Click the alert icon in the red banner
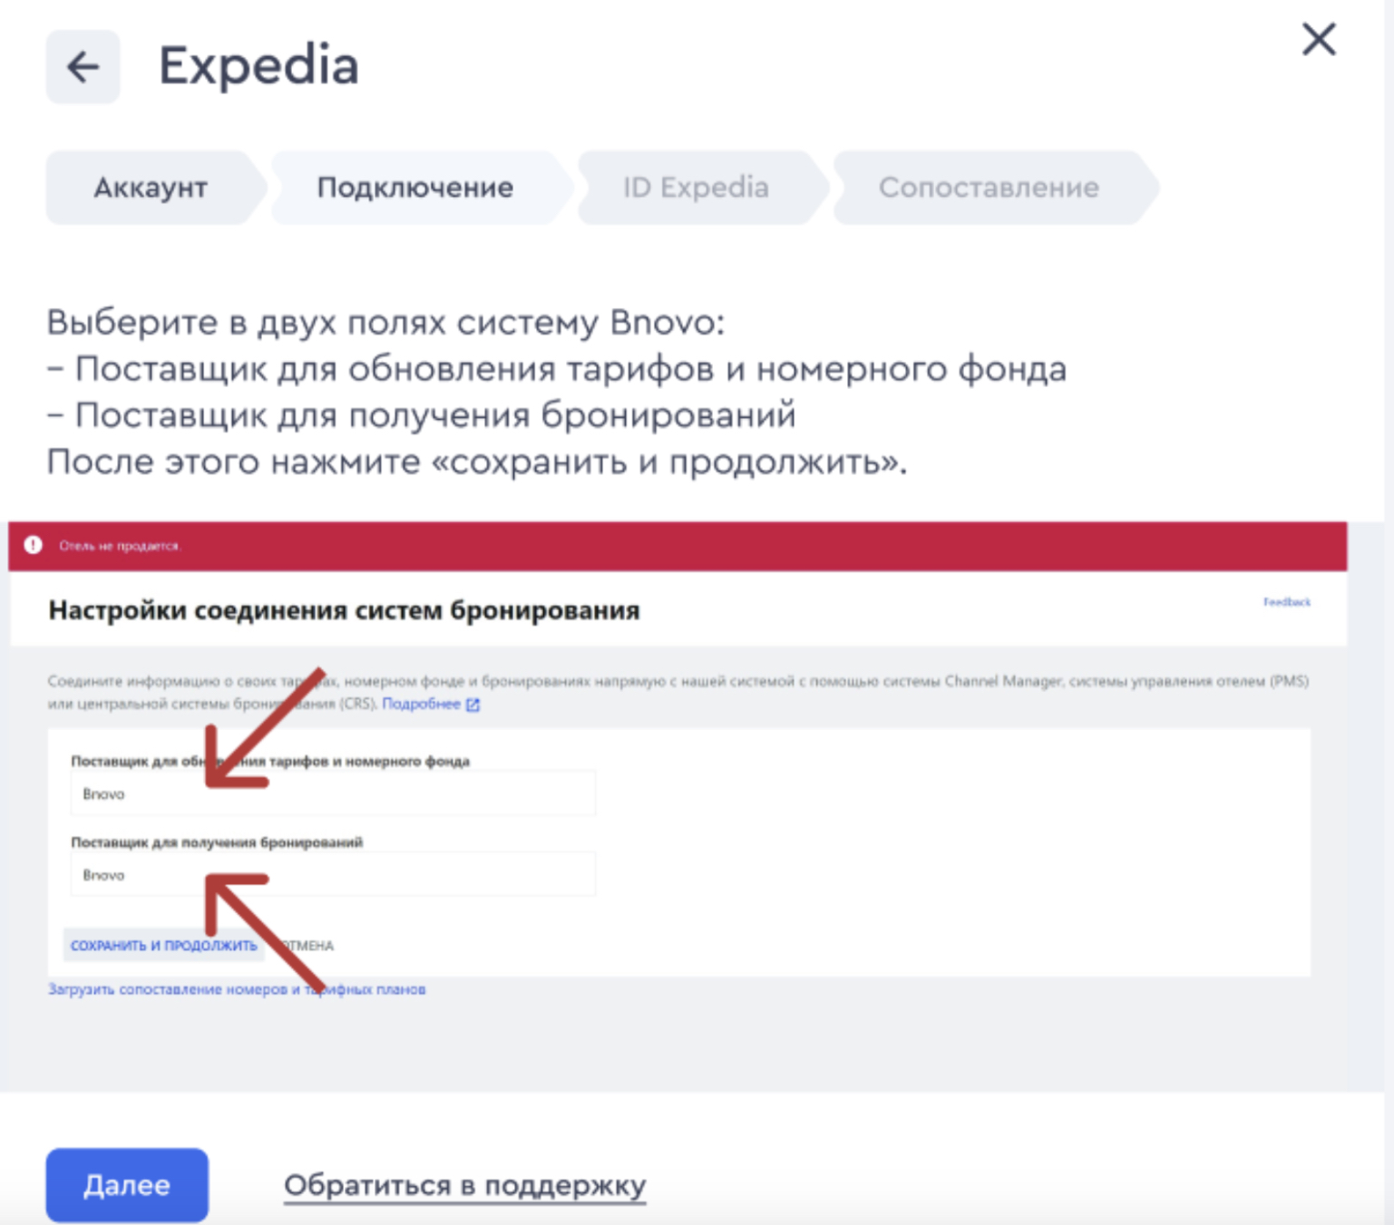1394x1225 pixels. pos(34,545)
